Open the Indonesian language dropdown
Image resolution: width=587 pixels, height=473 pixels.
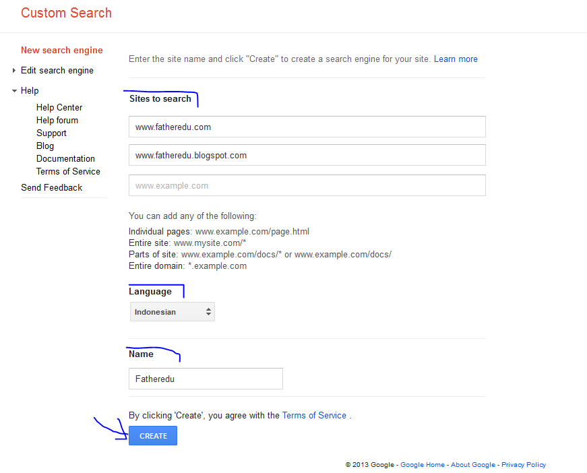(x=173, y=312)
